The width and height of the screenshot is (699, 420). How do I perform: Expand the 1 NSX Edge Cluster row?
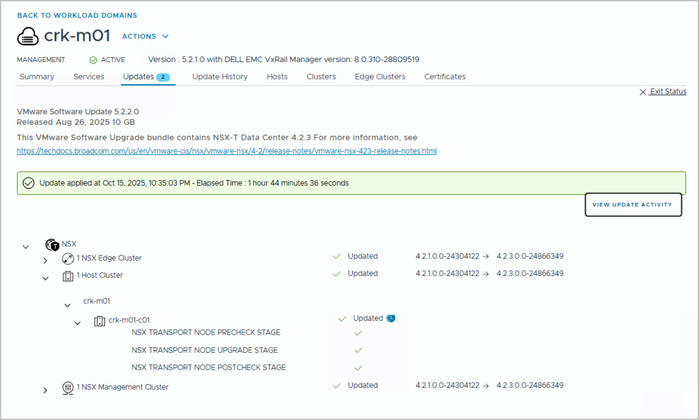(45, 261)
